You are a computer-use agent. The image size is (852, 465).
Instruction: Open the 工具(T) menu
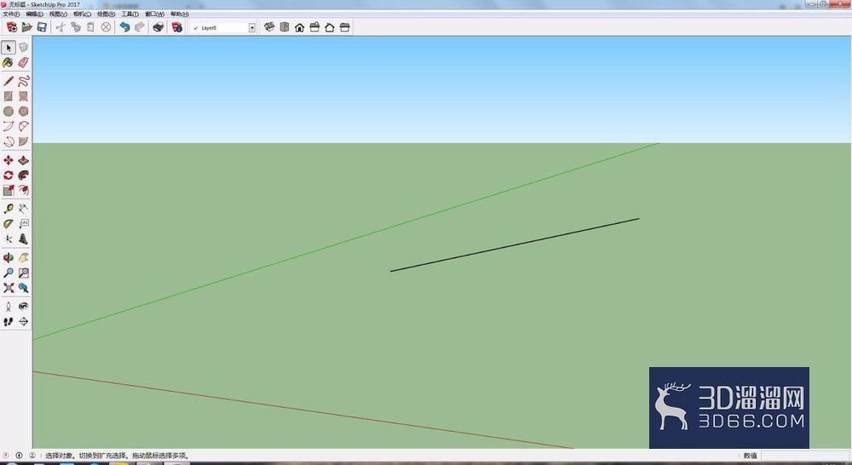click(x=130, y=14)
